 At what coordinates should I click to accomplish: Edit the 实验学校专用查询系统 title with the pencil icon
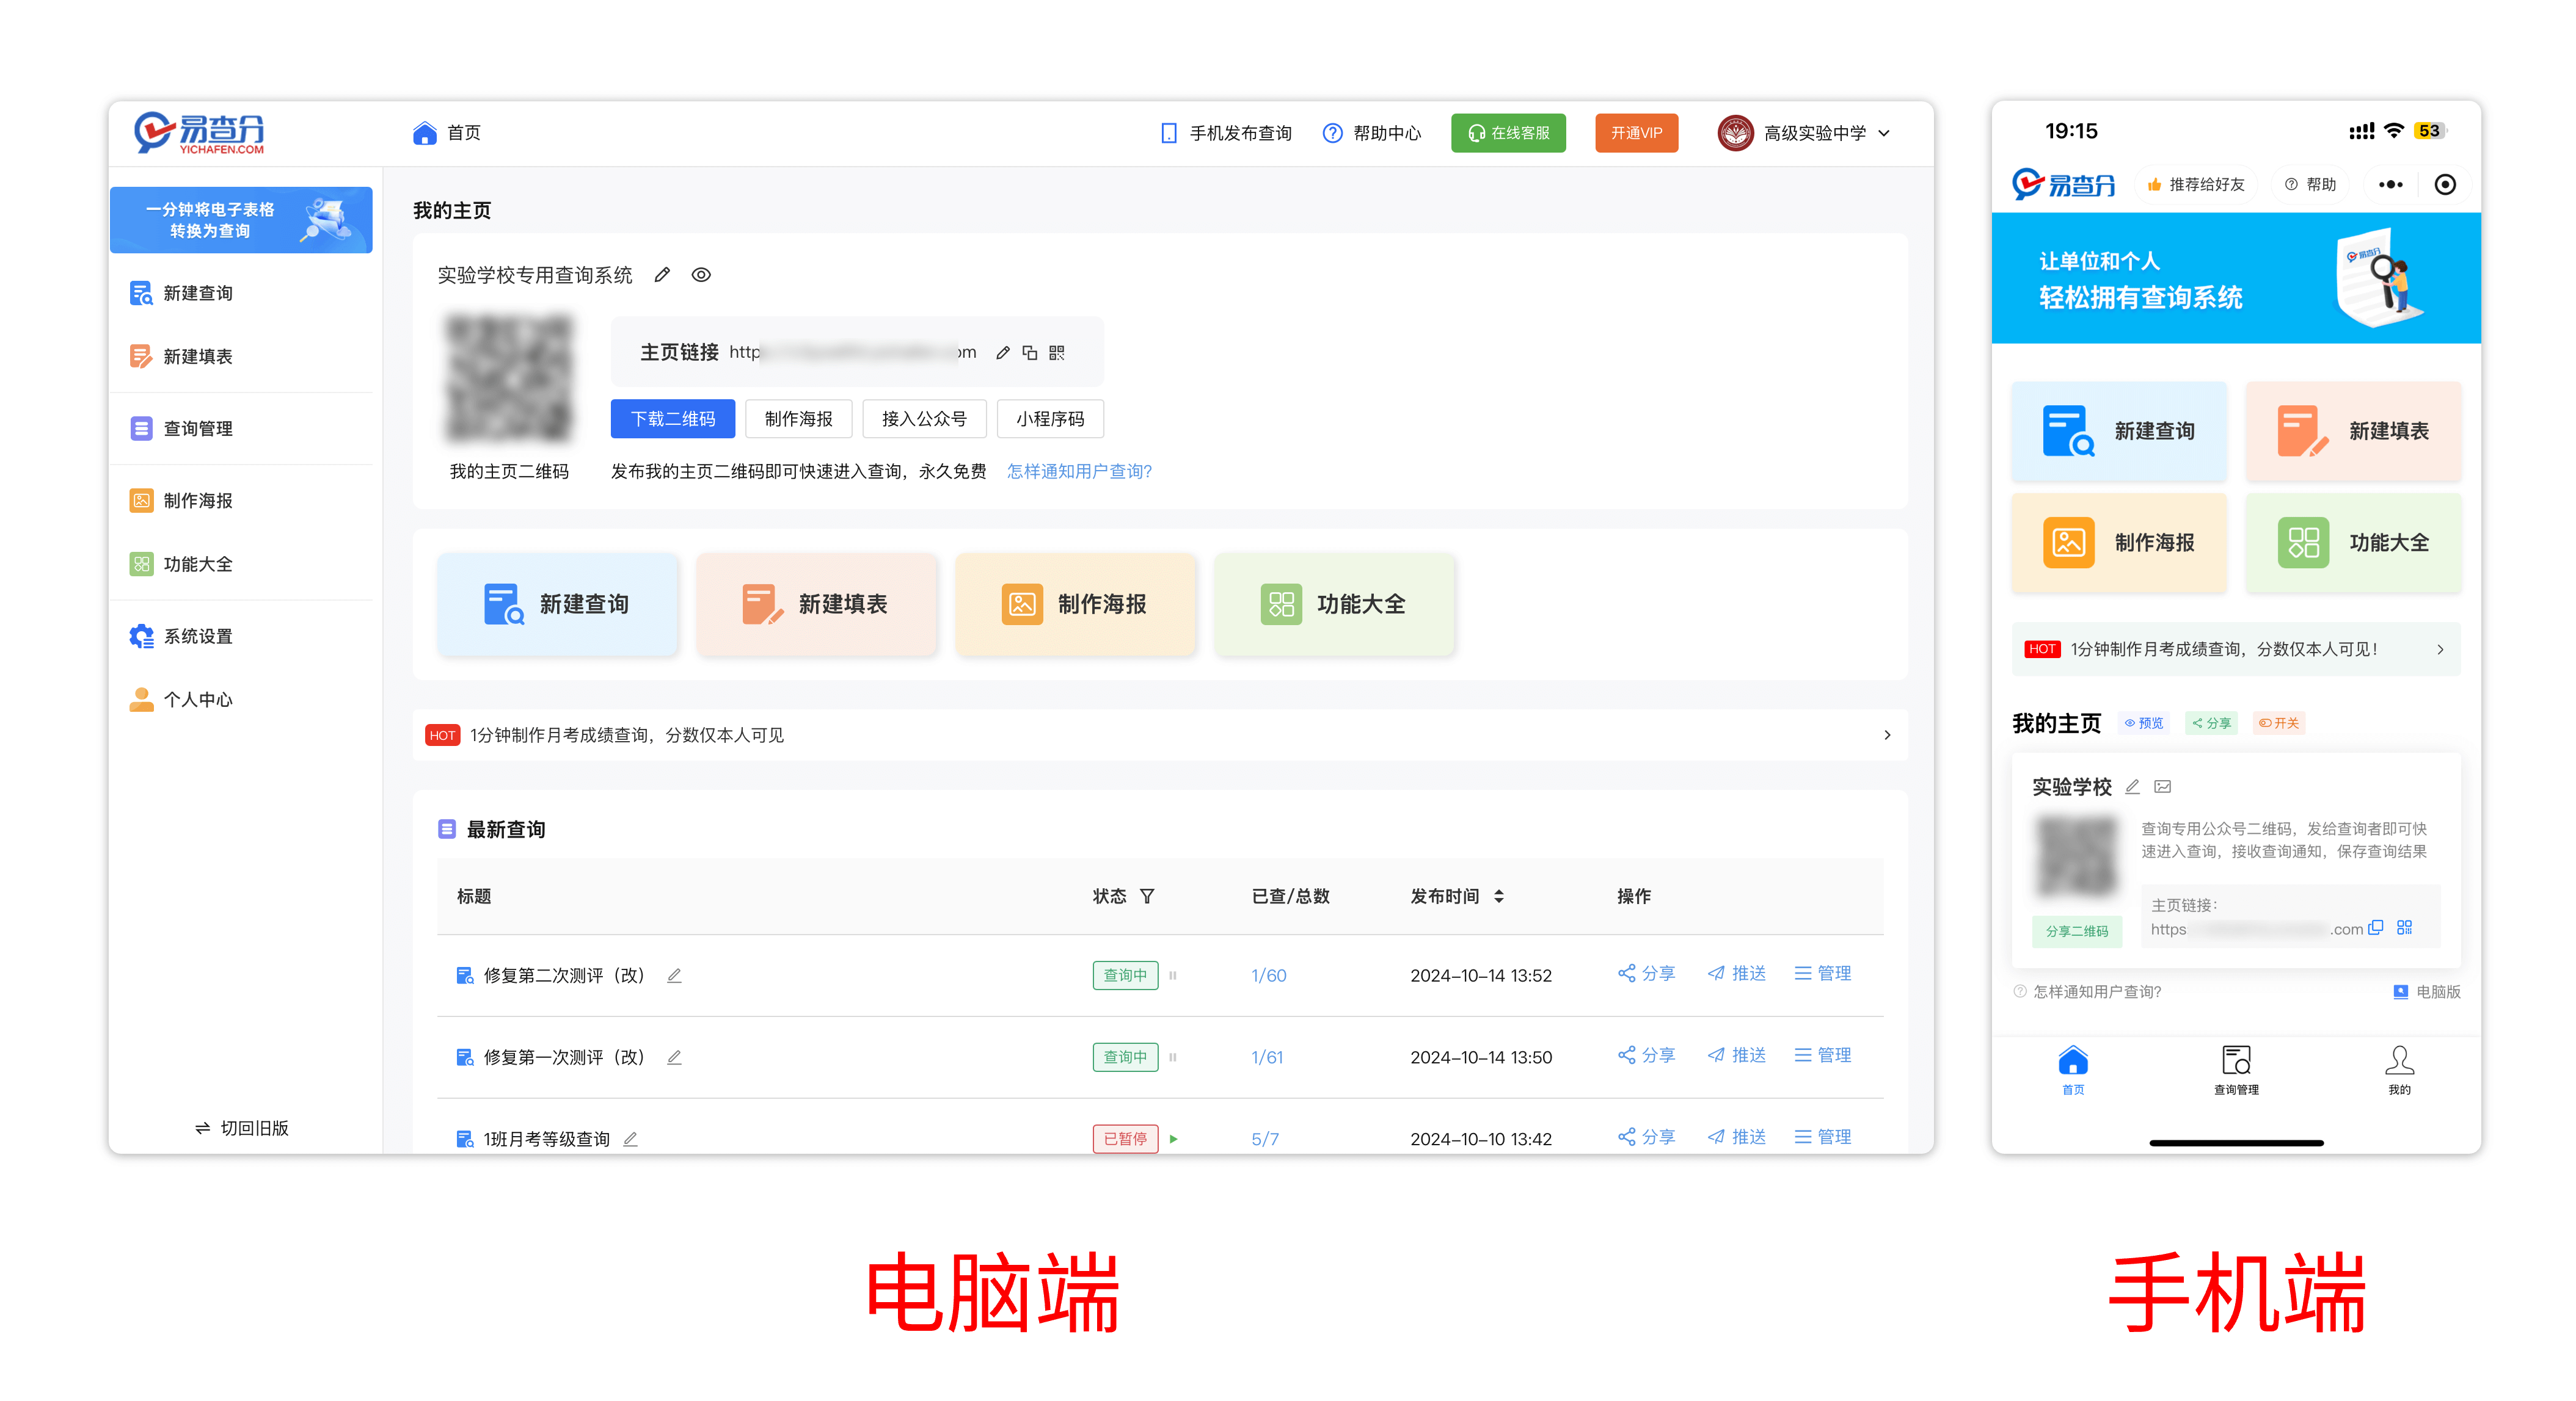pyautogui.click(x=662, y=275)
